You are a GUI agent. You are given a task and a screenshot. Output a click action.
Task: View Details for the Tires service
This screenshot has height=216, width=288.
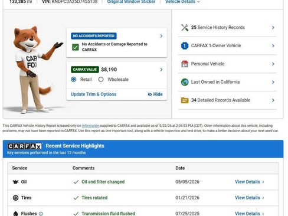(x=250, y=198)
